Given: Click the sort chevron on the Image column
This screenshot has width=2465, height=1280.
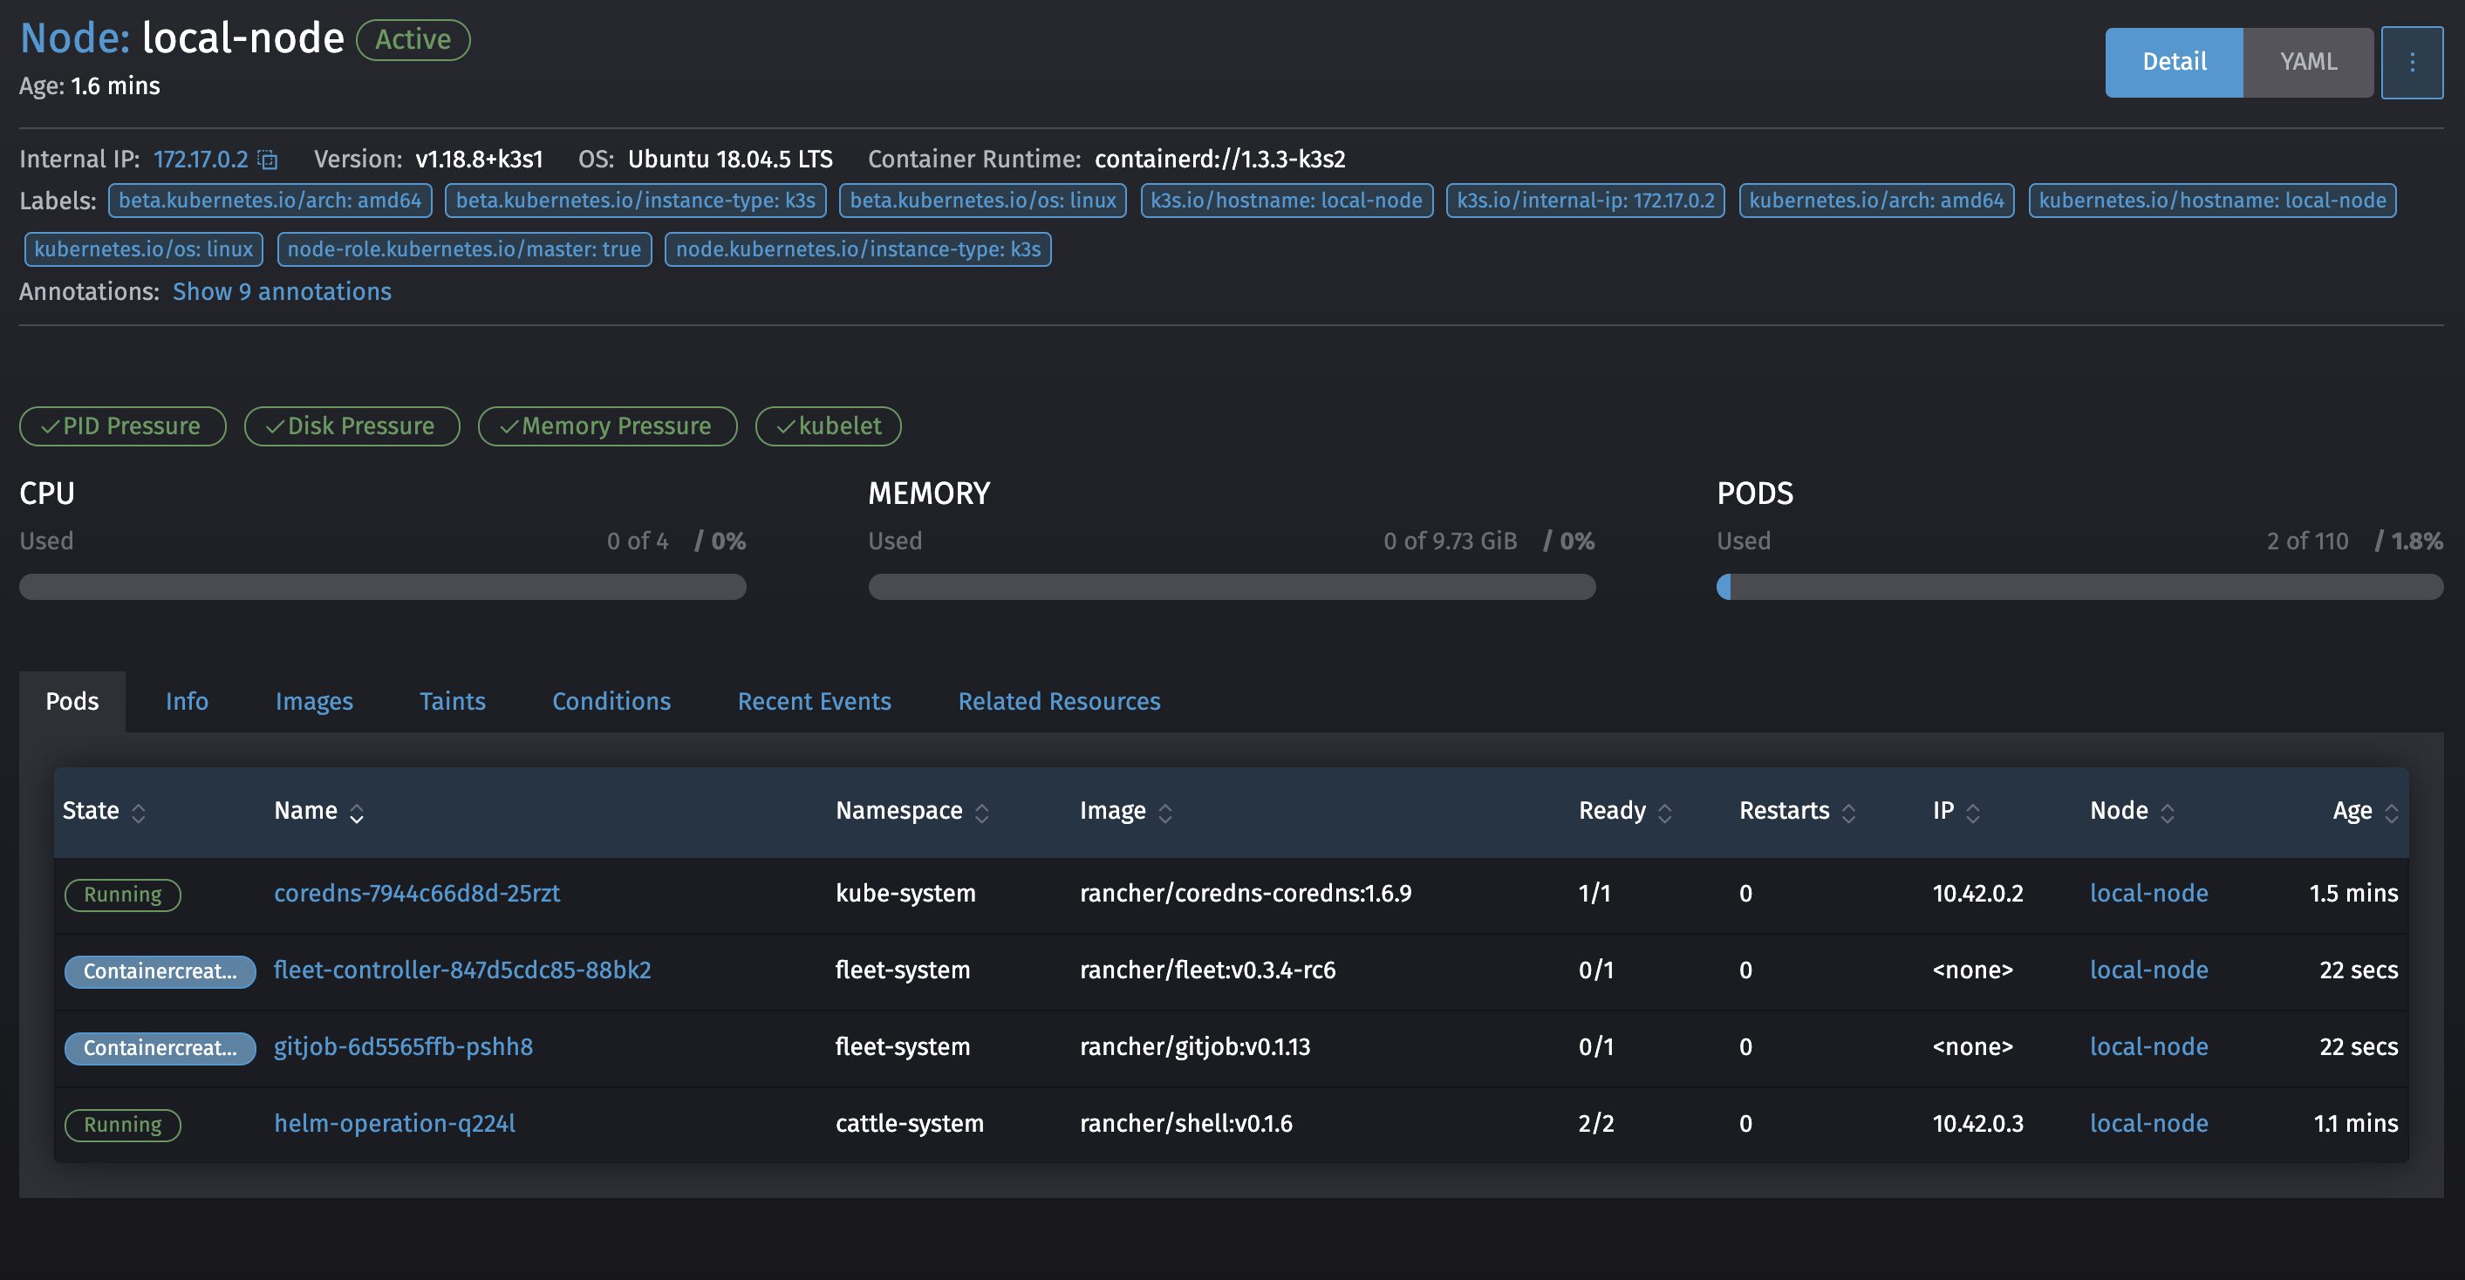Looking at the screenshot, I should tap(1165, 812).
